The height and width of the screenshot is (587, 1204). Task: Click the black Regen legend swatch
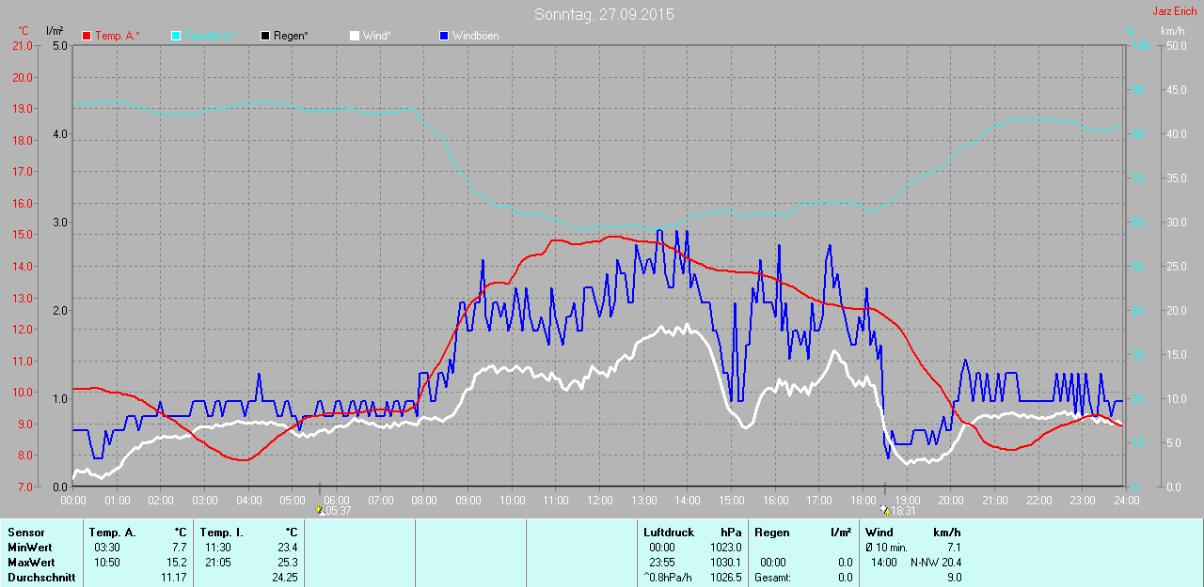point(265,36)
